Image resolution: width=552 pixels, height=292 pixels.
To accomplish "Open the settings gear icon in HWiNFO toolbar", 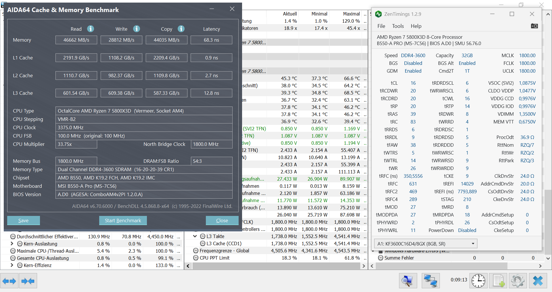I will coord(517,281).
